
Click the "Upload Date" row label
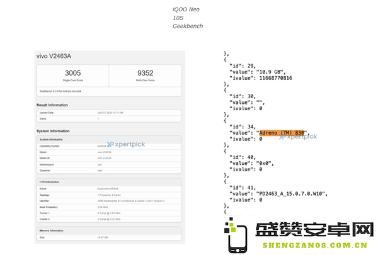[46, 113]
